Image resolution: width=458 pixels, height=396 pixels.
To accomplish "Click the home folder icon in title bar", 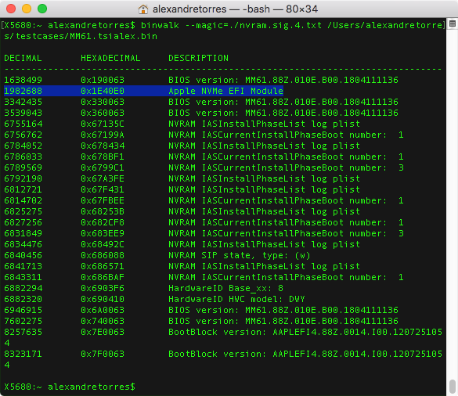I will click(142, 9).
